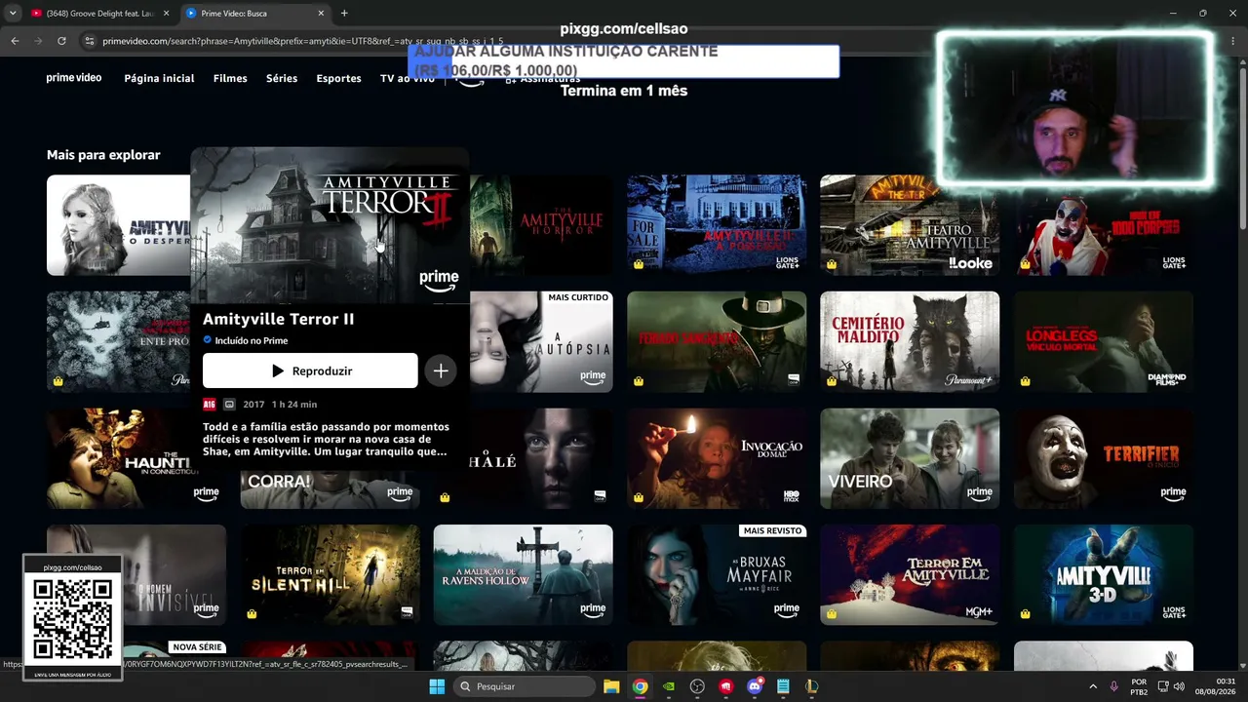This screenshot has width=1248, height=702.
Task: Play Amityville Terror II with Reproduzir
Action: point(310,370)
